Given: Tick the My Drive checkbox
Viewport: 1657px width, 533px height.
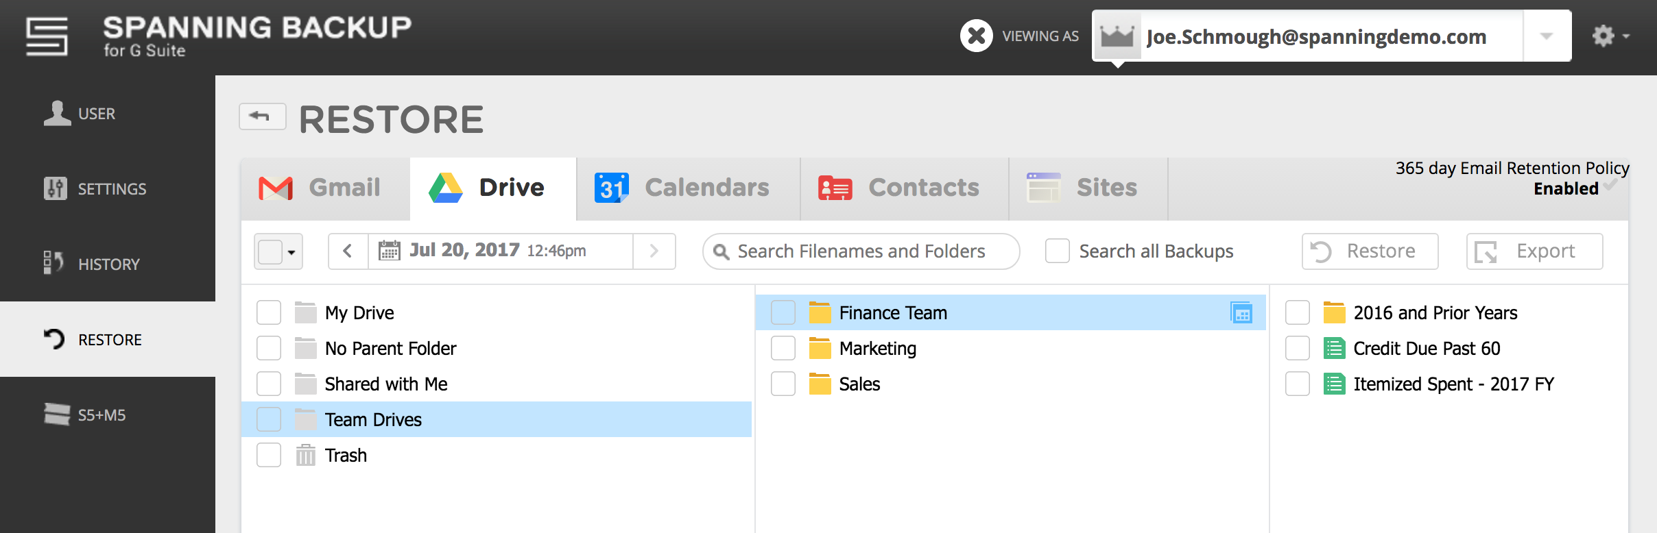Looking at the screenshot, I should click(269, 312).
